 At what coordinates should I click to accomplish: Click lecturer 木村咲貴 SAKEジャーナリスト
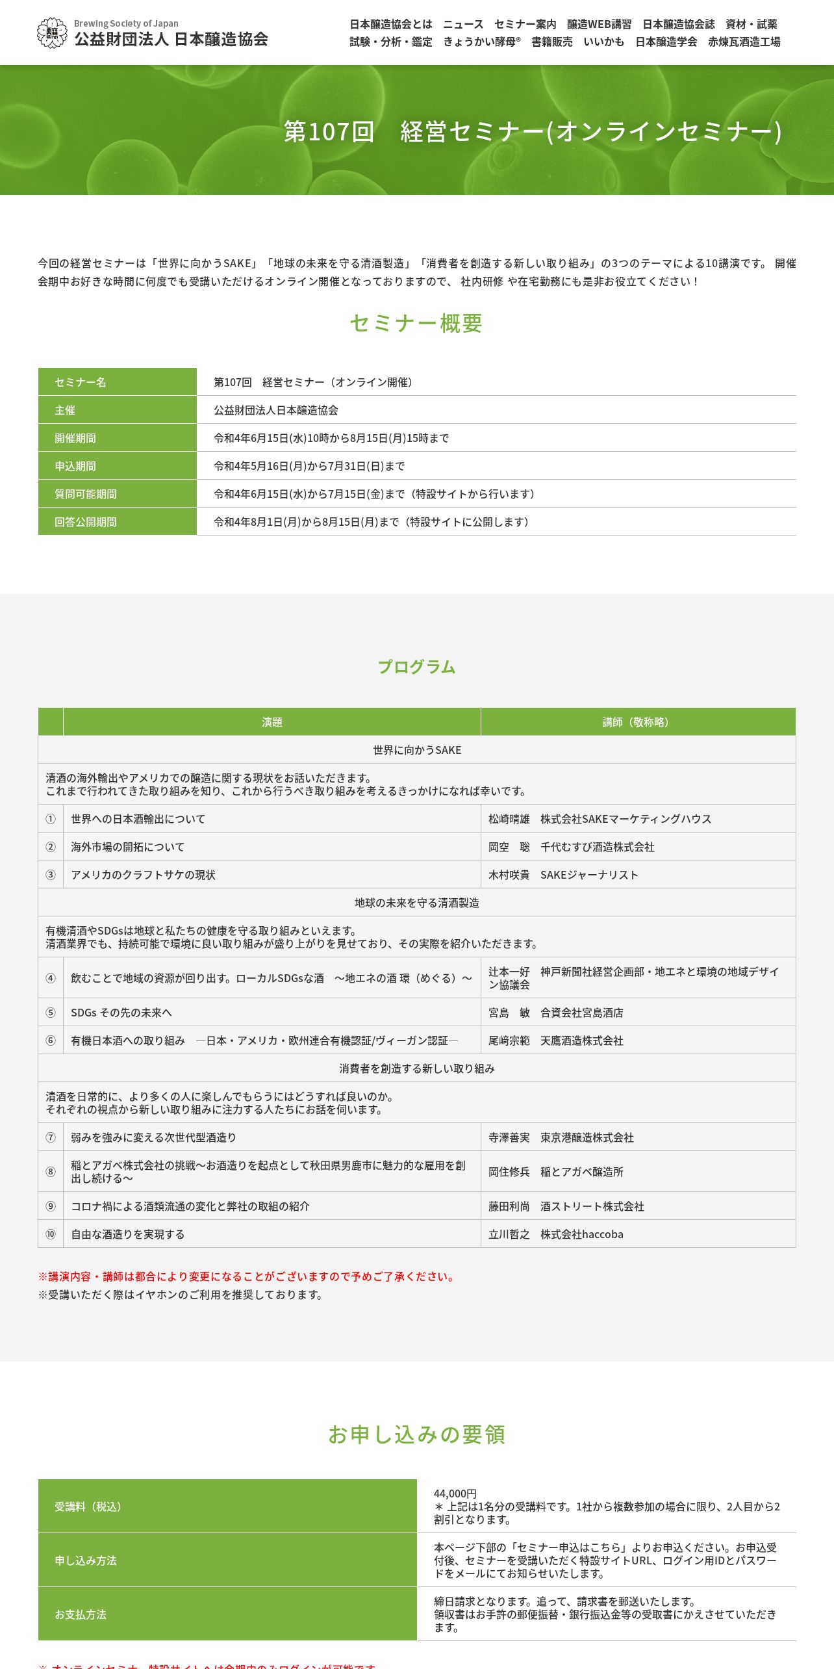[563, 875]
